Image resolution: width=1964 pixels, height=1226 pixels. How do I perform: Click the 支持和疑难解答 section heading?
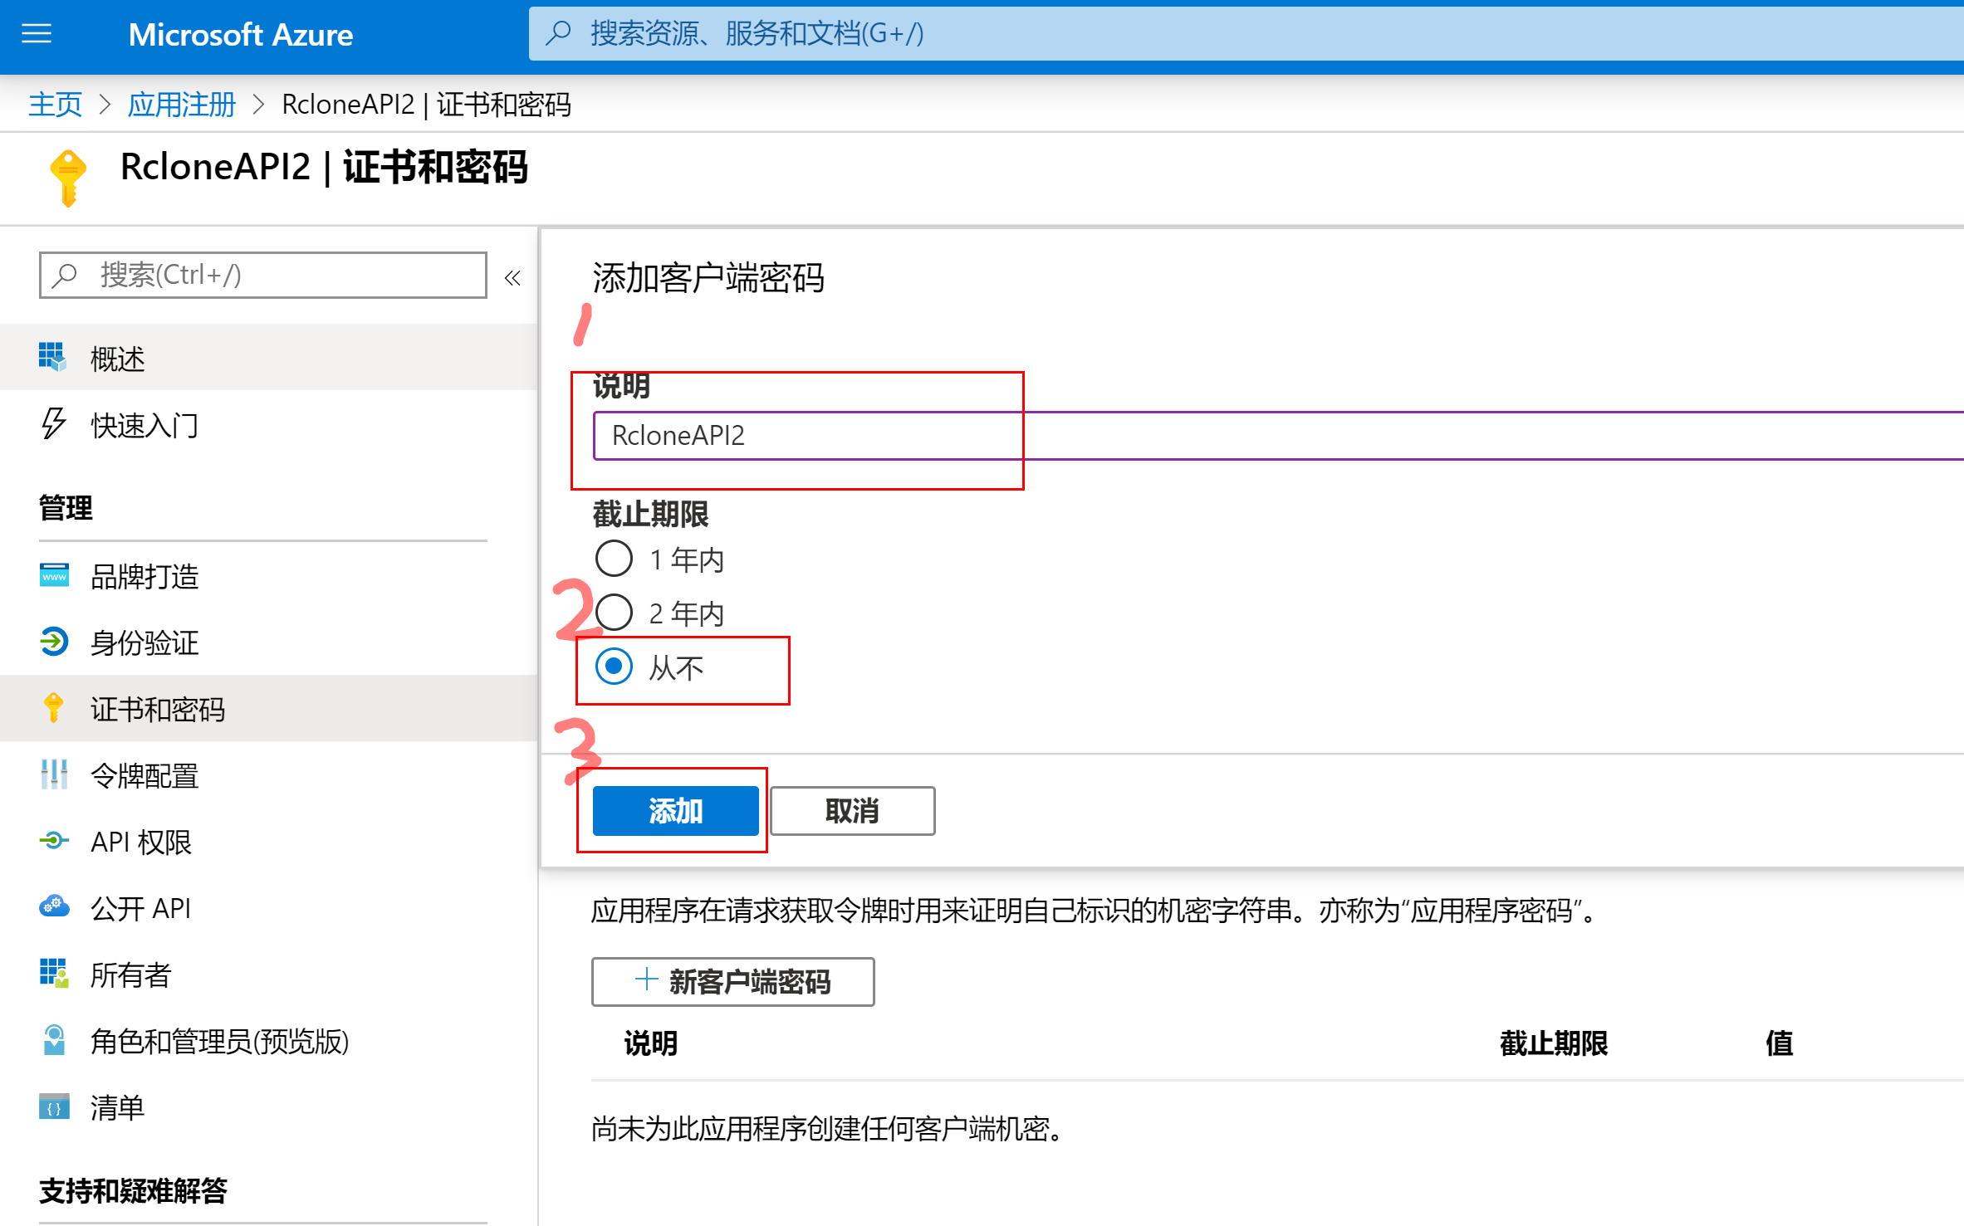click(x=133, y=1189)
